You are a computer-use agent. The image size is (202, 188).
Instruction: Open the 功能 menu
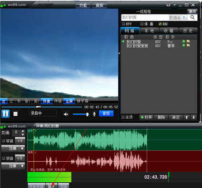[83, 5]
